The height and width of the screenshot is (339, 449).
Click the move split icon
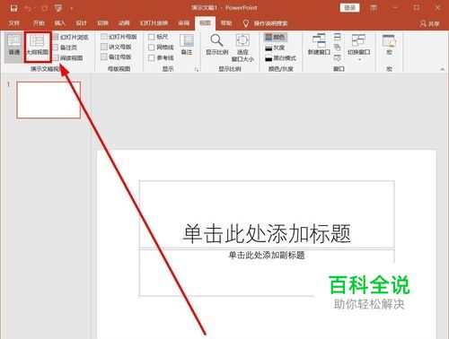pyautogui.click(x=338, y=57)
